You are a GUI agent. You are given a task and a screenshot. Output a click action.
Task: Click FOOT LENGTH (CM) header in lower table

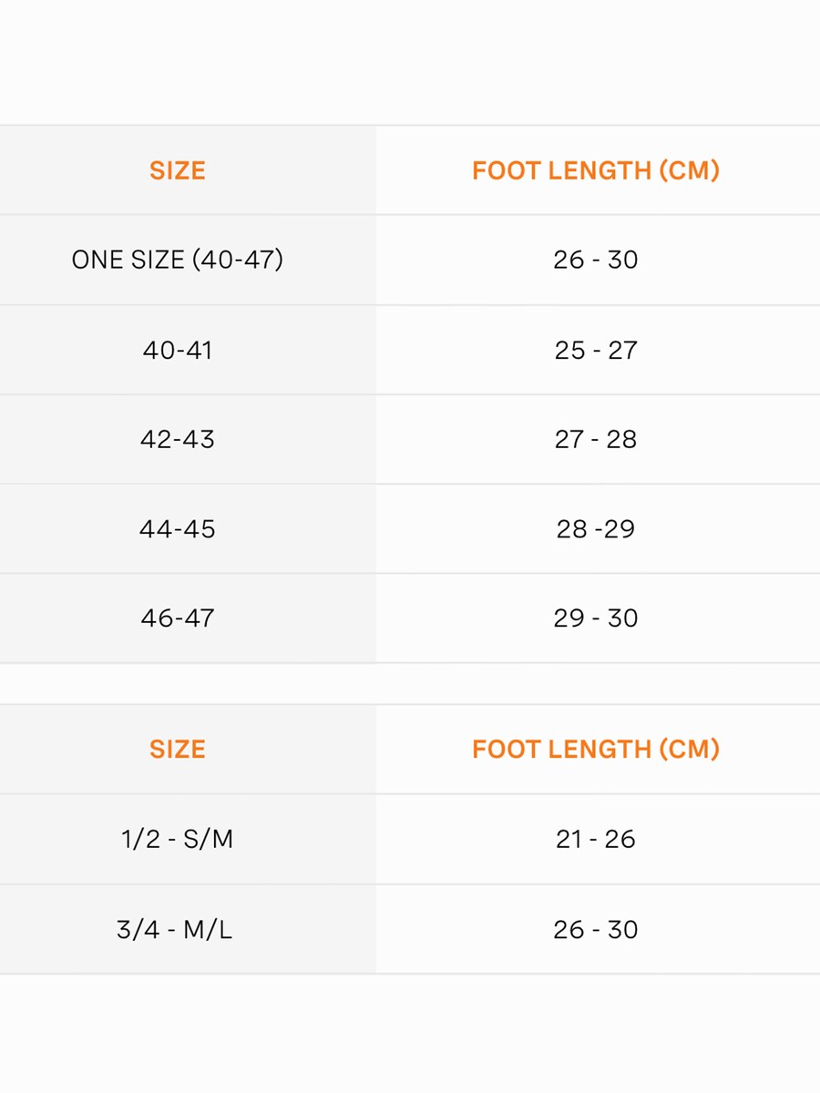pos(596,749)
